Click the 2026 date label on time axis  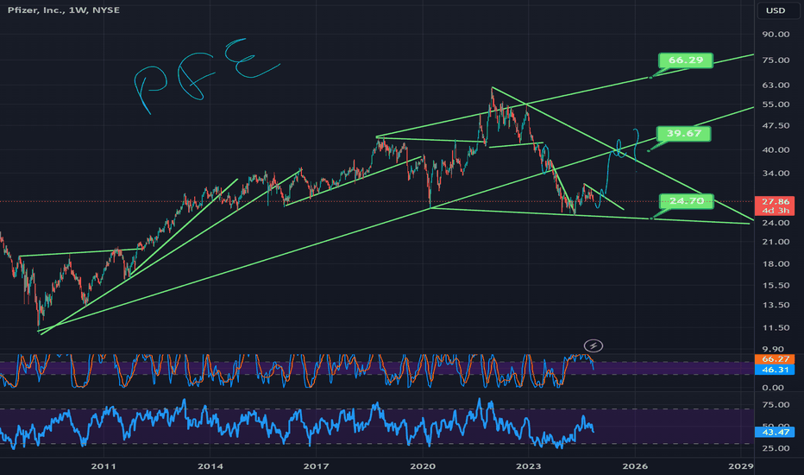point(635,466)
